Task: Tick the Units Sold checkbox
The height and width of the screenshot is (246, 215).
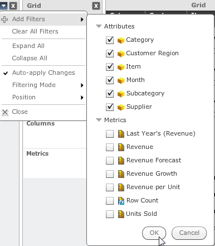Action: tap(110, 214)
